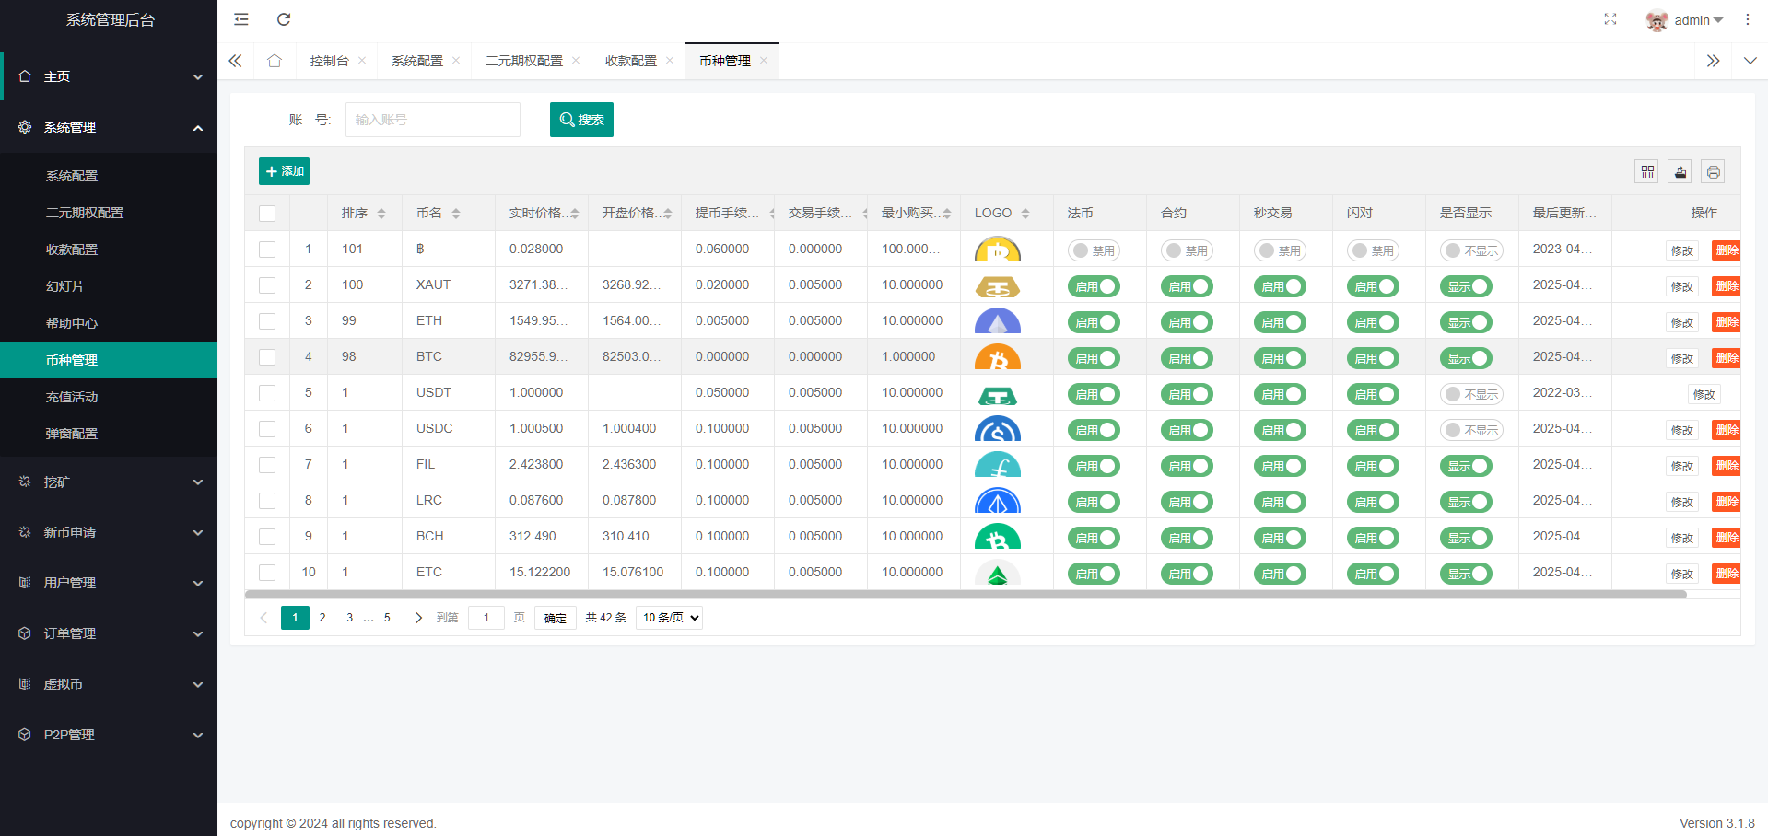The image size is (1768, 836).
Task: Open column filter grid icon
Action: tap(1647, 171)
